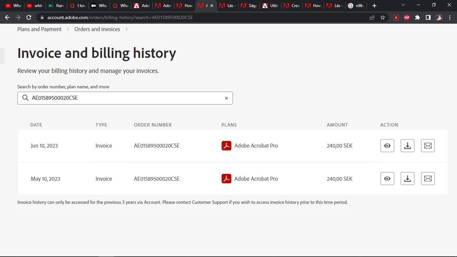The width and height of the screenshot is (457, 257).
Task: Email the May 10, 2023 invoice
Action: 428,179
